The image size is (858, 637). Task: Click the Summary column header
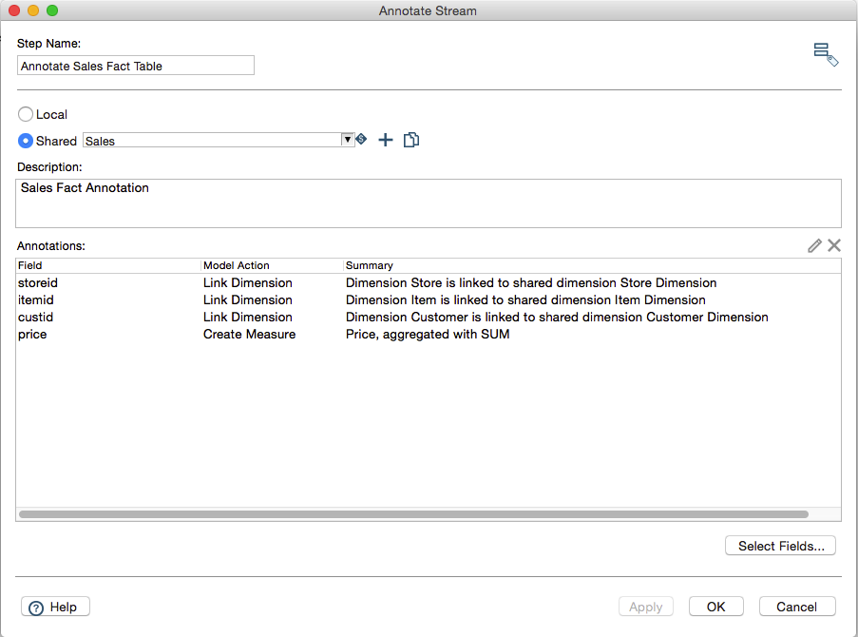coord(592,265)
